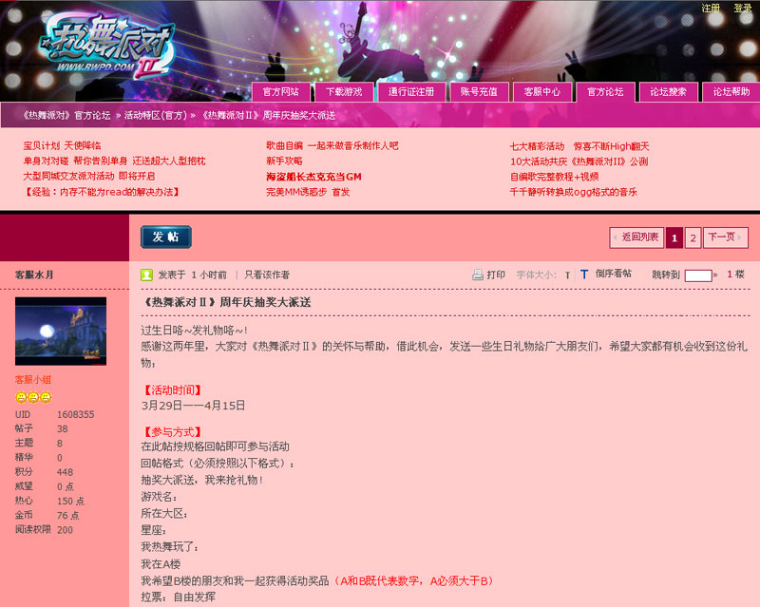Select page 1 in the pagination
760x607 pixels.
point(674,237)
